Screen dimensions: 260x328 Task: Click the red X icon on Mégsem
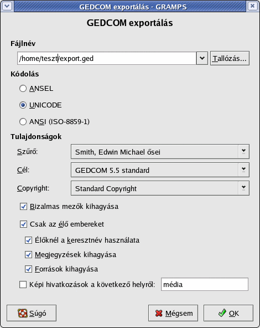pyautogui.click(x=159, y=313)
